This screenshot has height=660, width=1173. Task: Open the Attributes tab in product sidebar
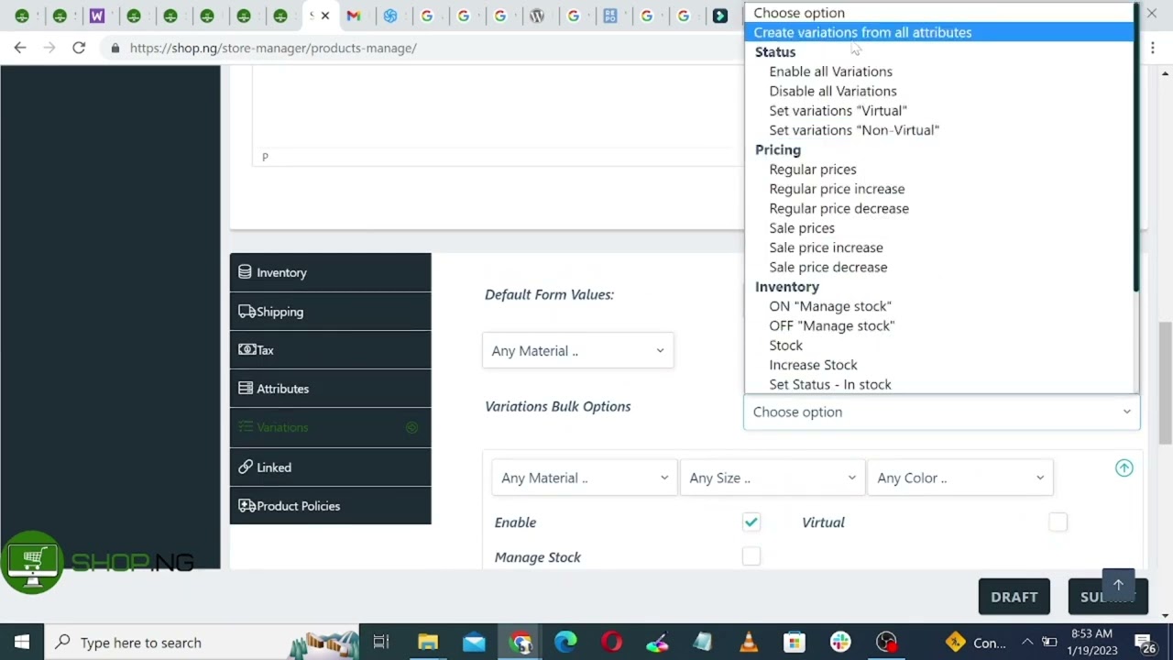pyautogui.click(x=330, y=389)
